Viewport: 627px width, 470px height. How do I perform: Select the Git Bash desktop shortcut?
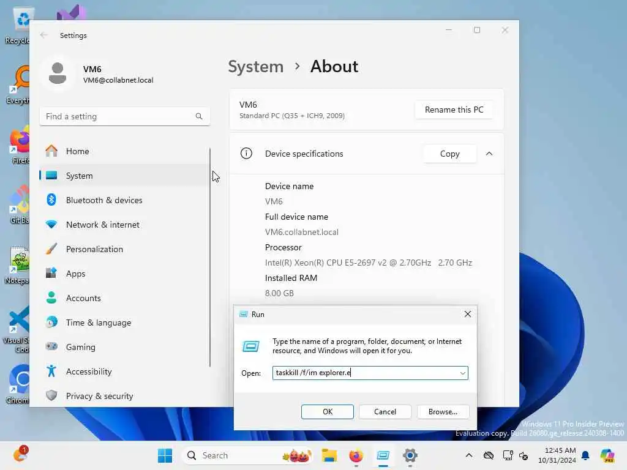tap(19, 205)
